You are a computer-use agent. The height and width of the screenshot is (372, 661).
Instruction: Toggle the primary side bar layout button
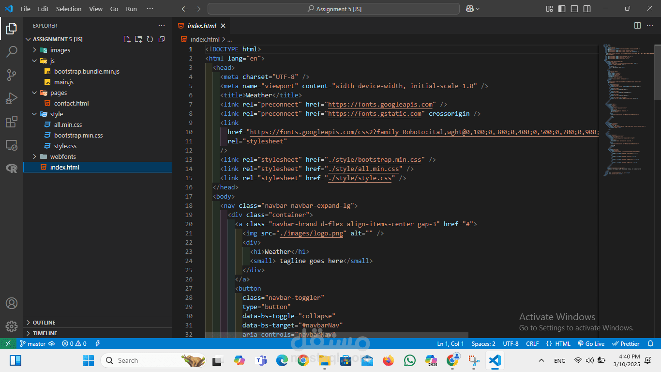[562, 9]
